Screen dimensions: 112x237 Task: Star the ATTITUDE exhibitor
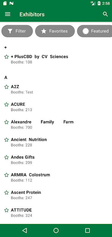coord(7,210)
